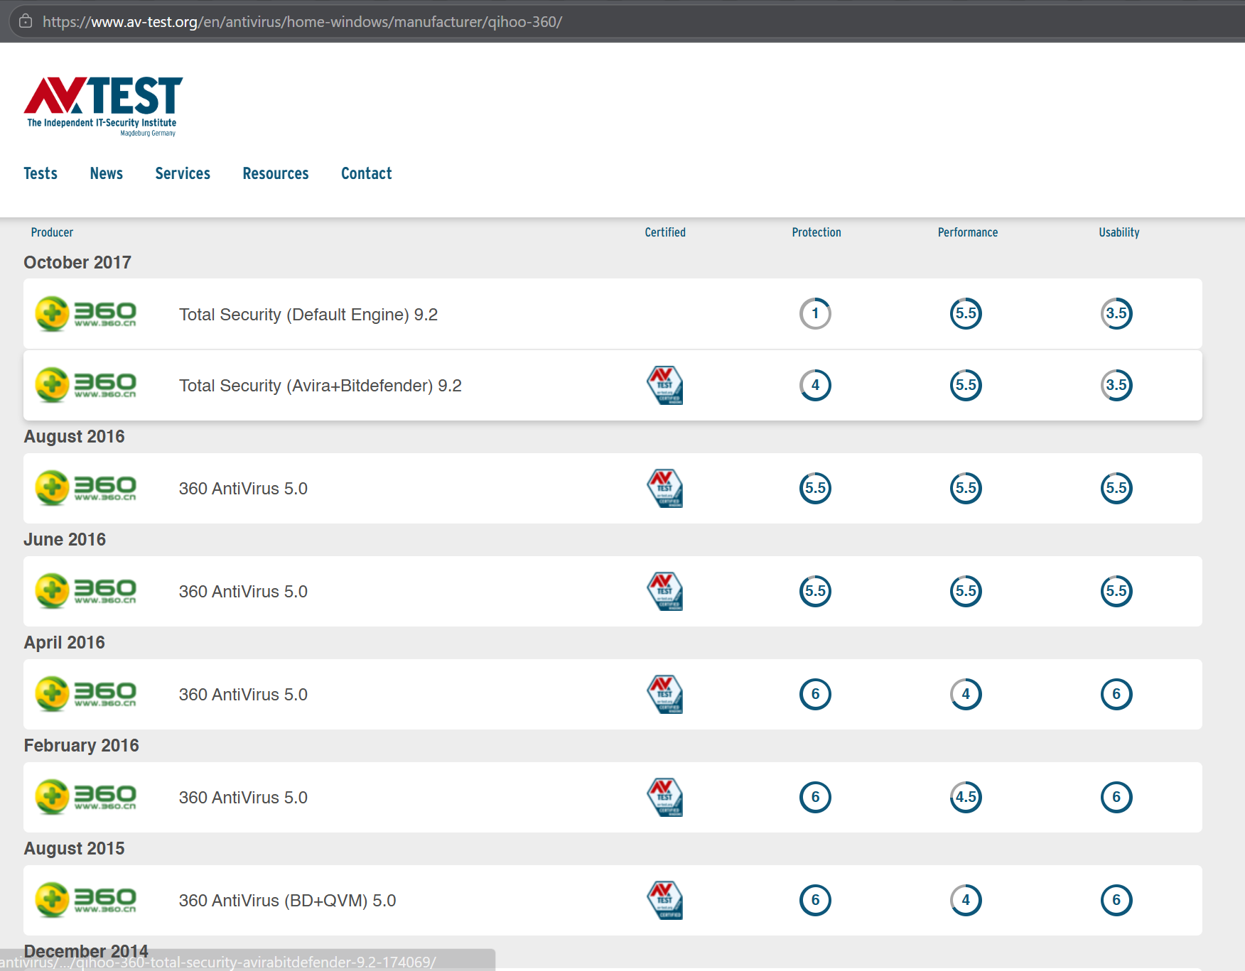1245x971 pixels.
Task: Open the Resources menu
Action: [x=276, y=173]
